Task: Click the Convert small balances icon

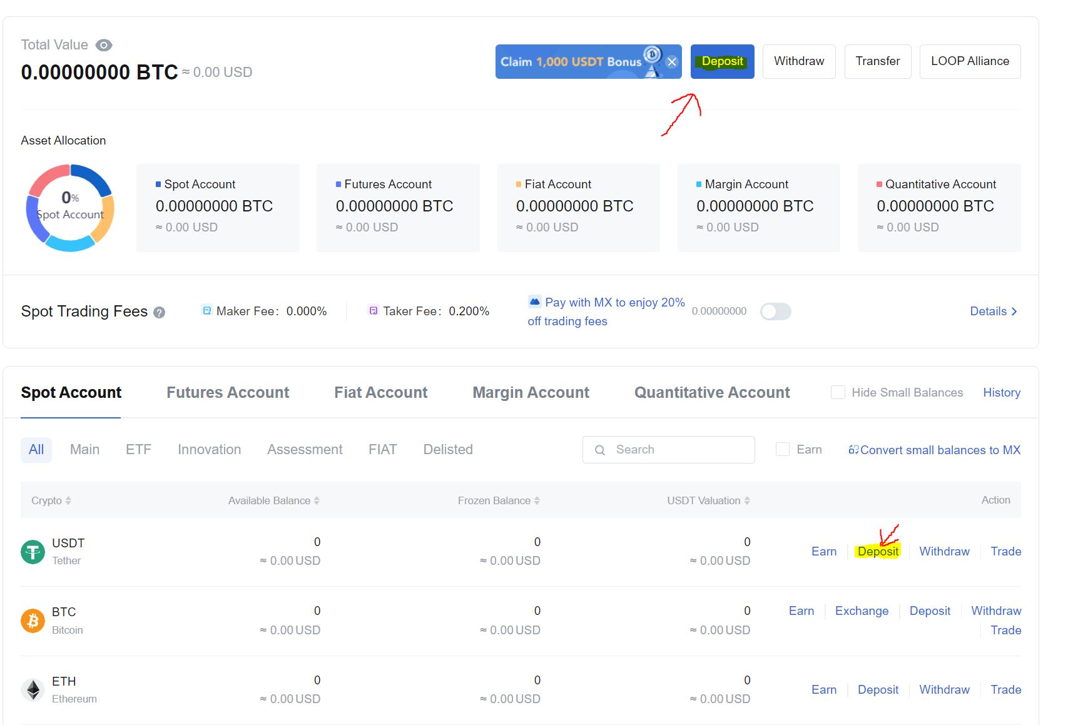Action: coord(853,450)
